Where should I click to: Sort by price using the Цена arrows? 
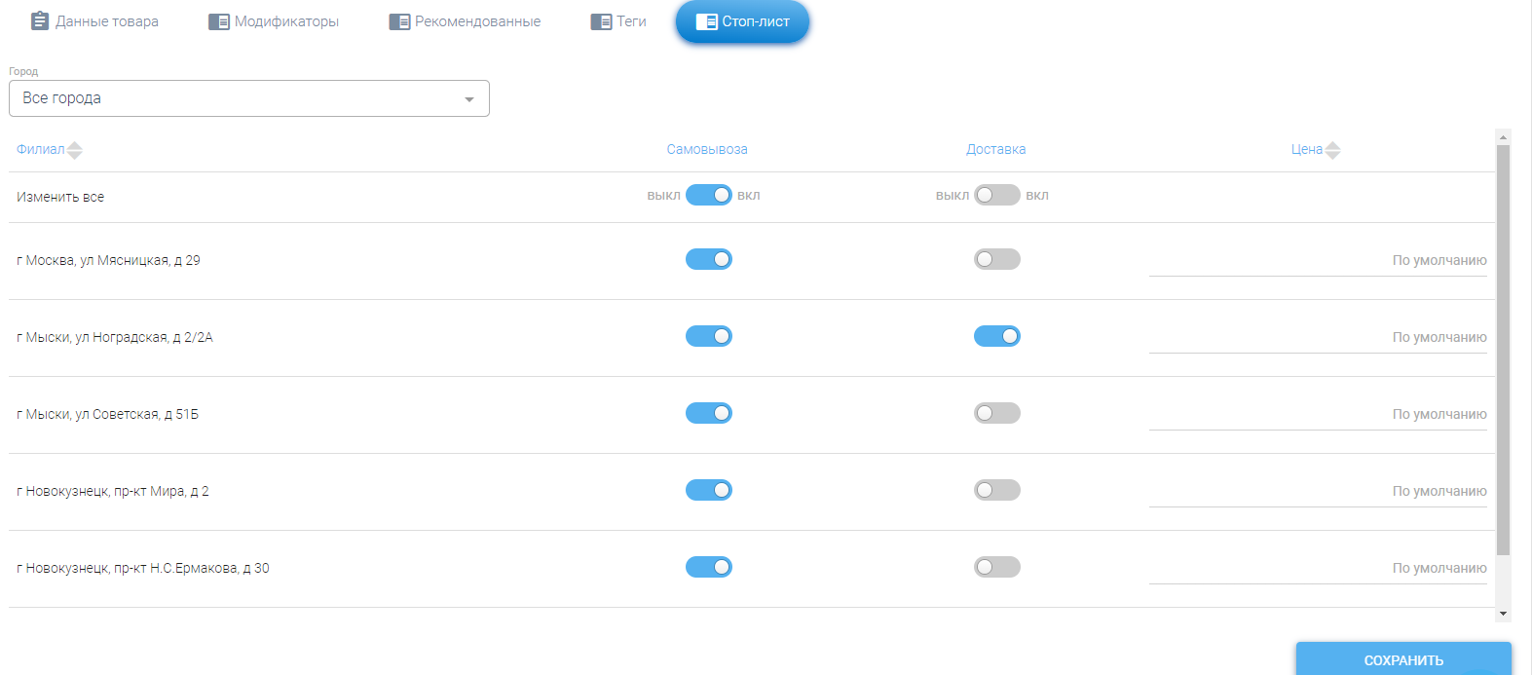(x=1333, y=150)
